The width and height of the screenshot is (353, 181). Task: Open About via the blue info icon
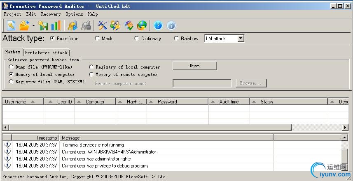coord(171,25)
